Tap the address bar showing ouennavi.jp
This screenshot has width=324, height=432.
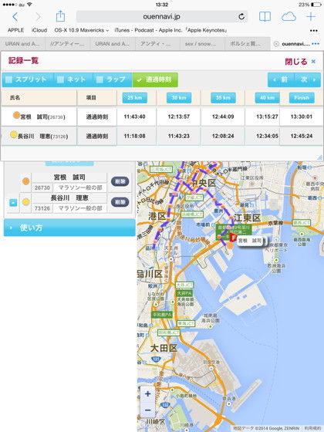[162, 16]
